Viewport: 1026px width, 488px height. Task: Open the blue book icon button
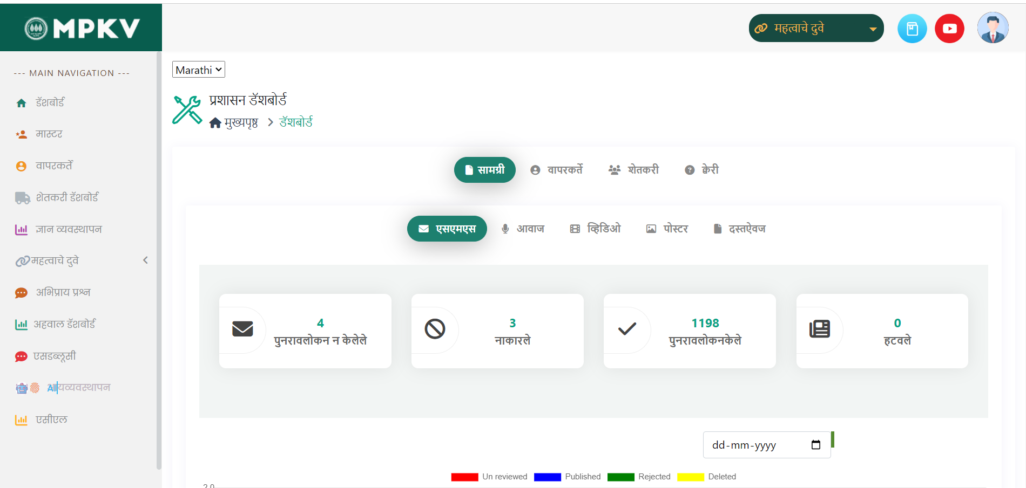coord(912,29)
